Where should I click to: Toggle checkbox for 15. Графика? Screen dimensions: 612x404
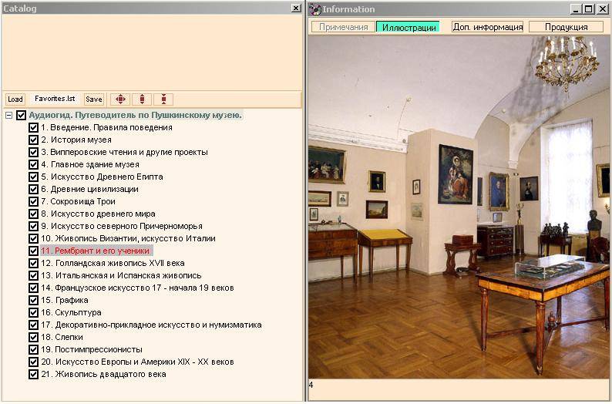[x=34, y=300]
